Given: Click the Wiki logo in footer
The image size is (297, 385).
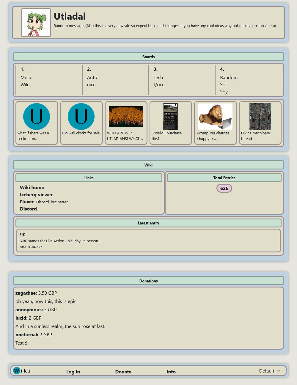Looking at the screenshot, I should coord(22,370).
